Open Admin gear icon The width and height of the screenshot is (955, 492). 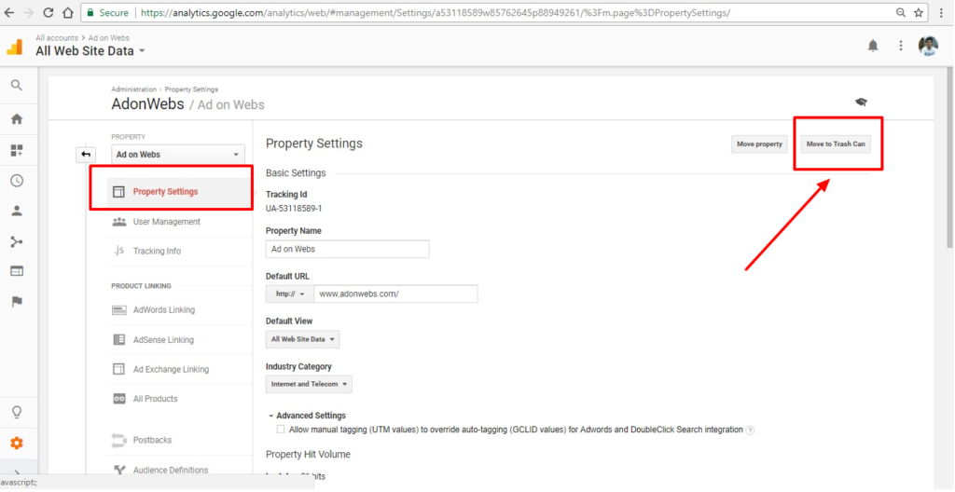[17, 444]
